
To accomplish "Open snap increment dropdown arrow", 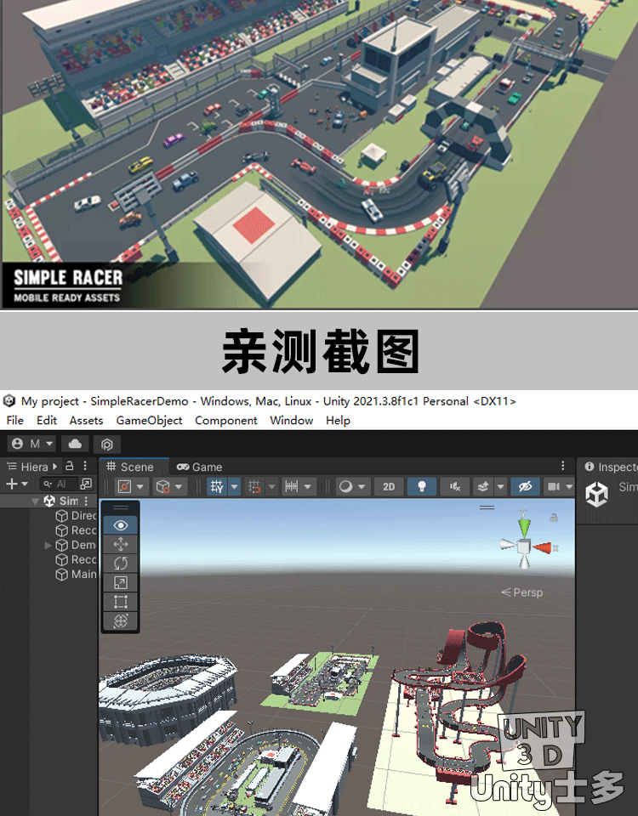I will [308, 486].
